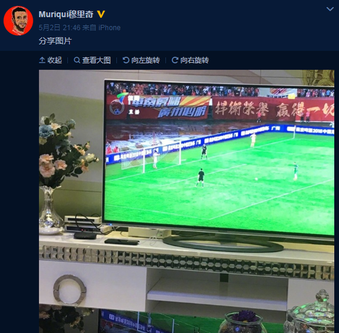Click Muriqui's round profile avatar

click(x=18, y=21)
